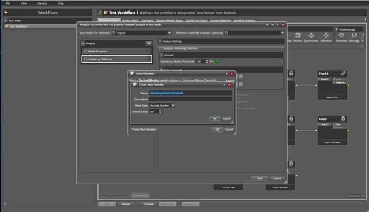
Task: Open help in Analyze dialog title bar
Action: click(278, 25)
